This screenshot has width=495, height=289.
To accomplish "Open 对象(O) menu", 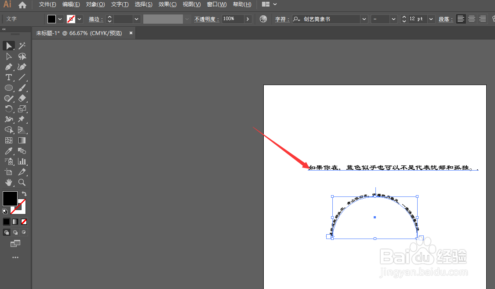I will (95, 4).
